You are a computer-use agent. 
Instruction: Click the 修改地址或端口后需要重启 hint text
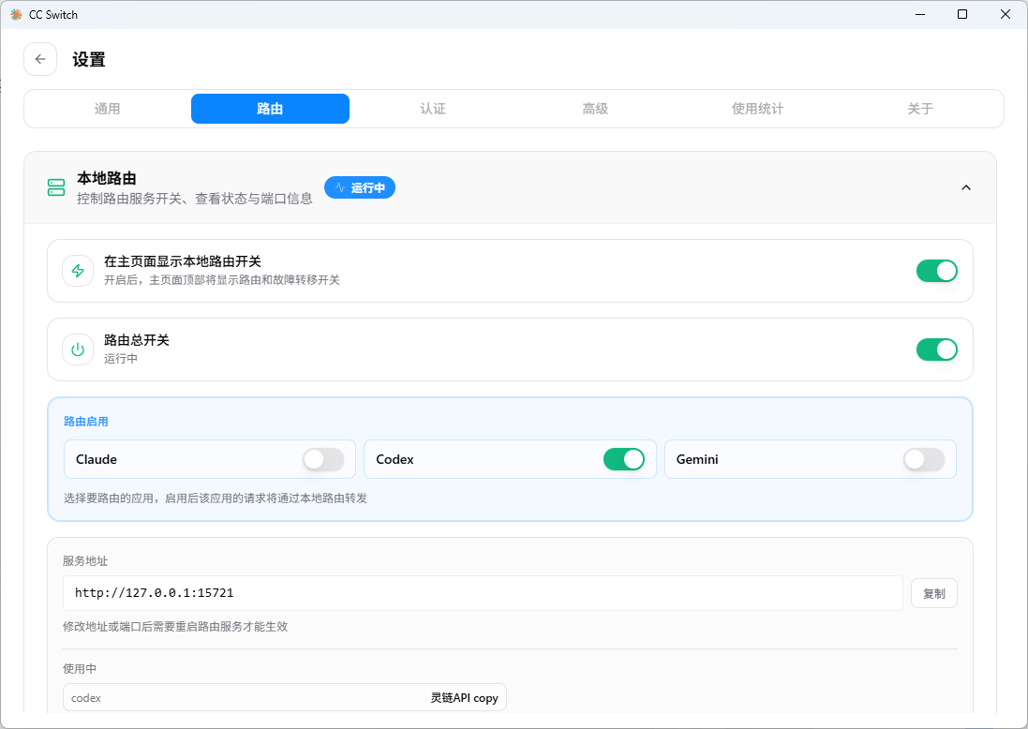(175, 627)
